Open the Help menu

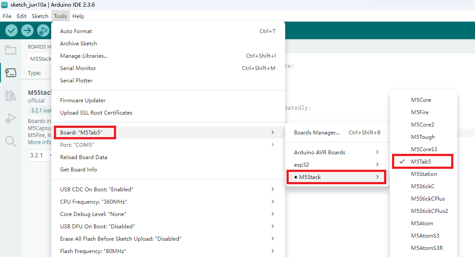(x=78, y=16)
